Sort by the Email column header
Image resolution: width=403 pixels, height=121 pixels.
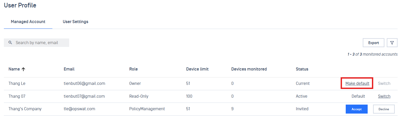tap(69, 69)
